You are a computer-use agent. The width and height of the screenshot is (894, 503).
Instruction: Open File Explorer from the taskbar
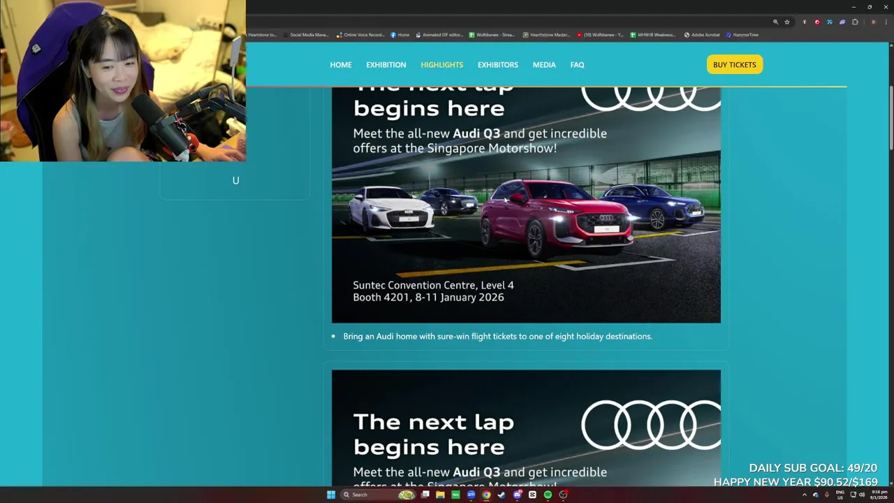(x=440, y=495)
